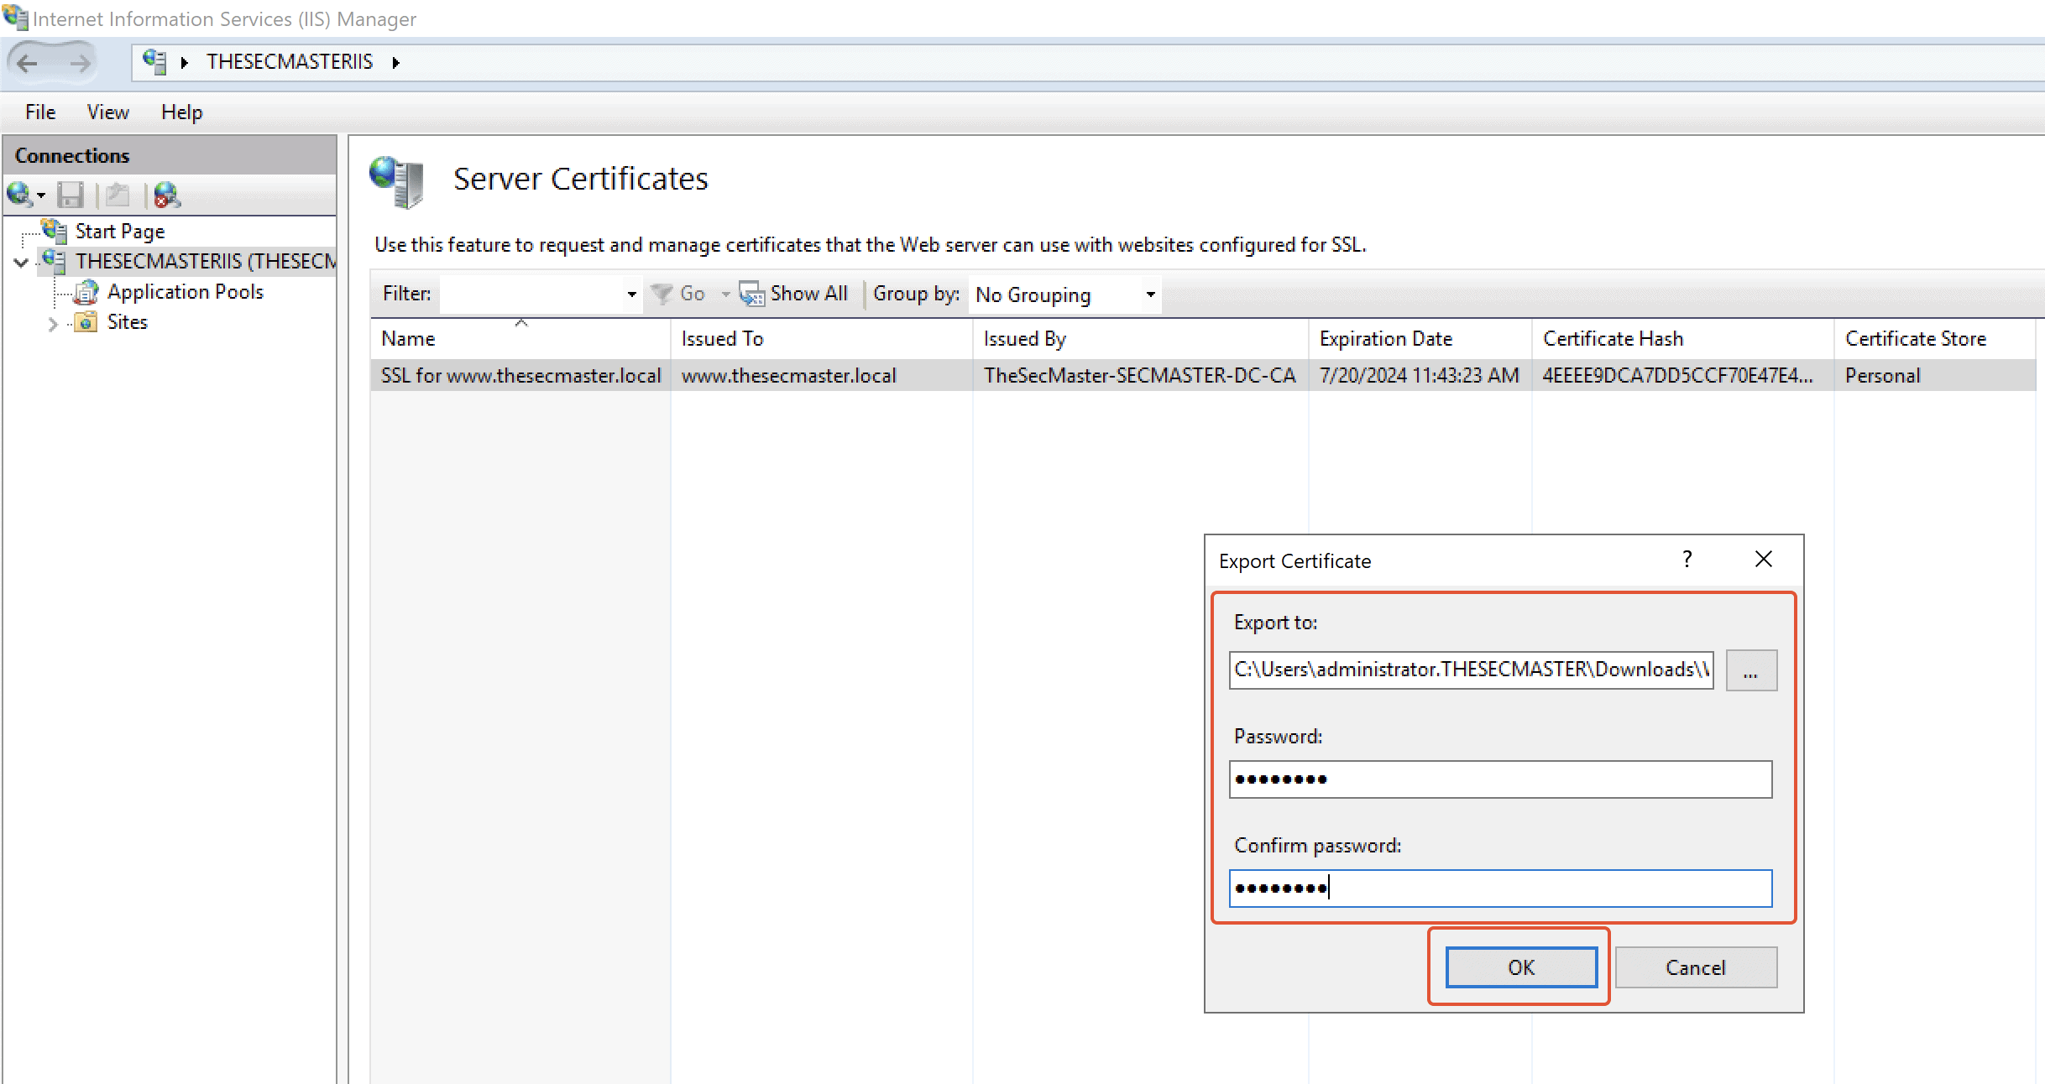The image size is (2045, 1084).
Task: Click the Create new connection globe icon
Action: (x=20, y=195)
